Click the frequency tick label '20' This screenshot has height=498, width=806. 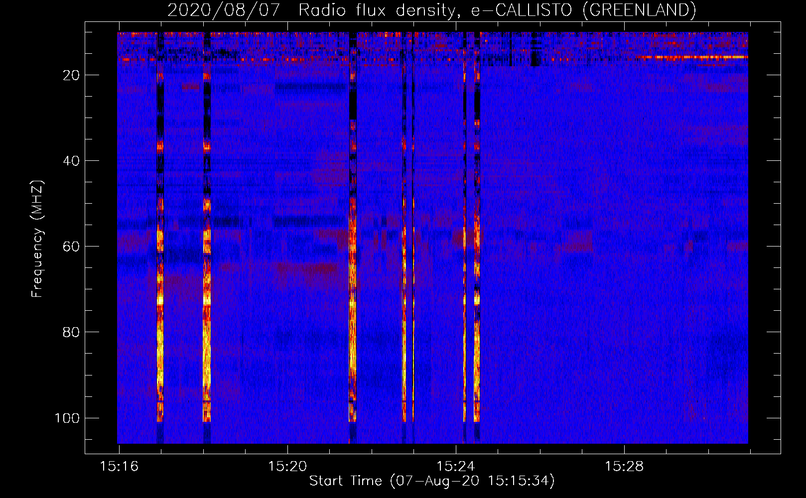click(71, 75)
